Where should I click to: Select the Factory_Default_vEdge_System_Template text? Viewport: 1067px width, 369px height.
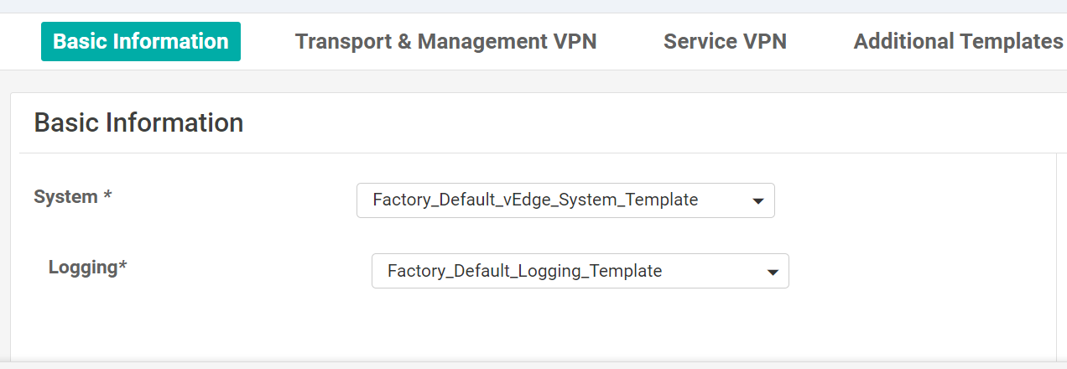[x=535, y=200]
